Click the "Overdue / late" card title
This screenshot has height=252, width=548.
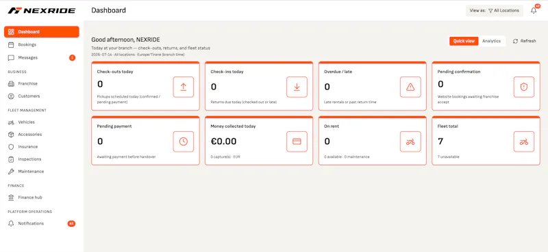(338, 72)
